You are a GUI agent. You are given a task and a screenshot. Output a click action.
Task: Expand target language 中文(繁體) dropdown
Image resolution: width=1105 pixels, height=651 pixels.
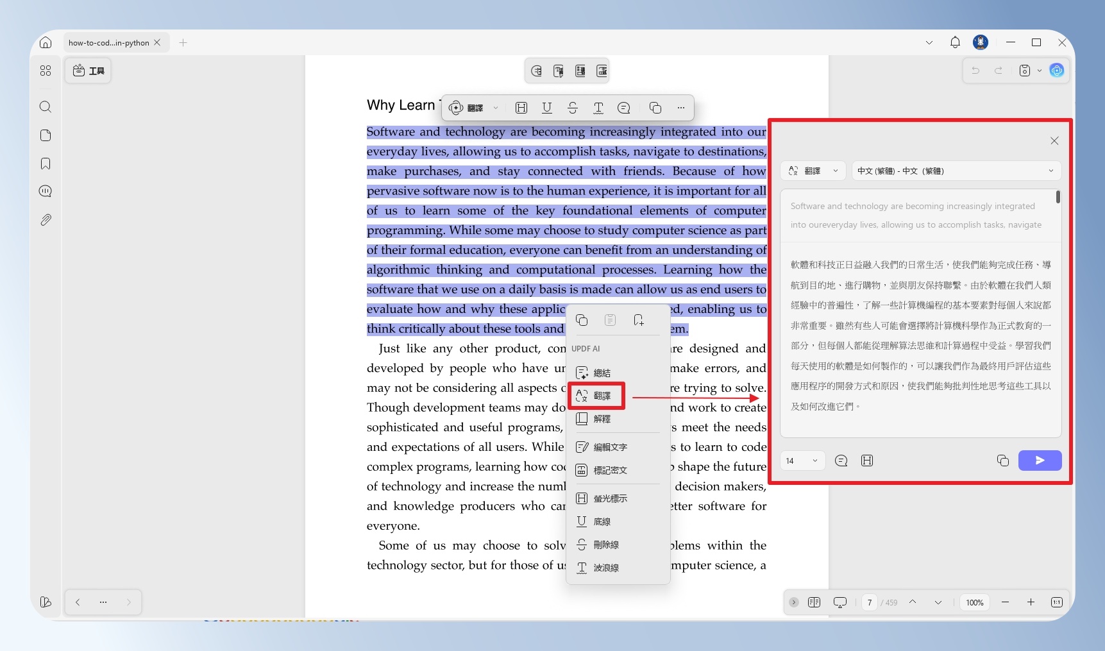(956, 171)
